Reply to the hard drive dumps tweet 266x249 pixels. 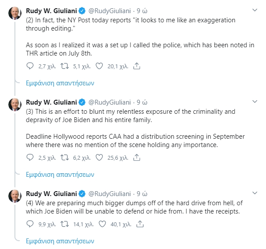tap(30, 224)
